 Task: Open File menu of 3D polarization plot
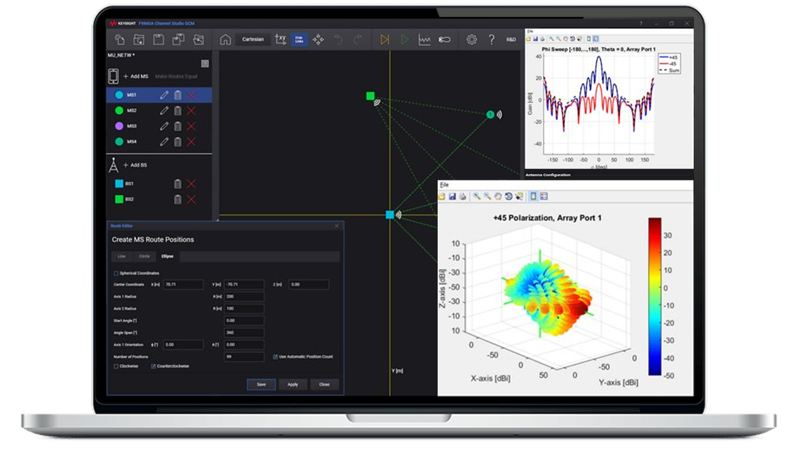coord(444,185)
